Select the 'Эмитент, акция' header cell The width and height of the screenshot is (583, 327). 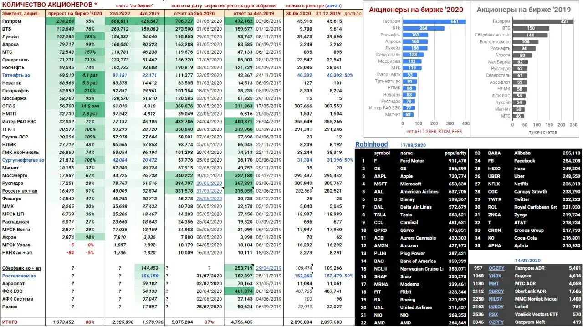pyautogui.click(x=20, y=14)
